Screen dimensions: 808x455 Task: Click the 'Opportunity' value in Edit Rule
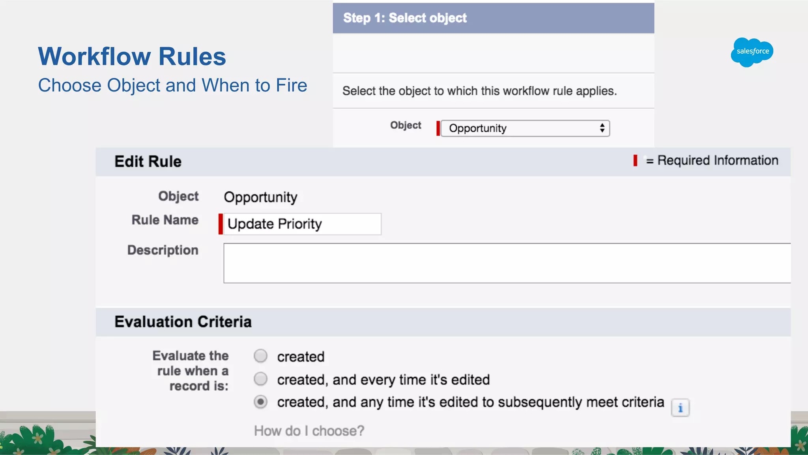pos(260,197)
